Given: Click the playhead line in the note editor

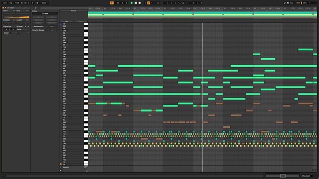Looking at the screenshot, I should click(x=202, y=97).
